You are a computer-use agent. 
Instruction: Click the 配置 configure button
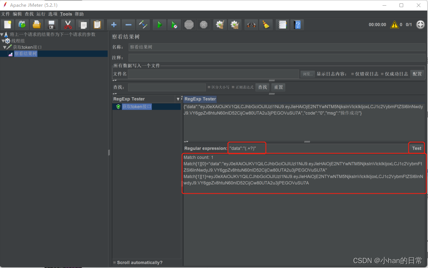coord(417,74)
